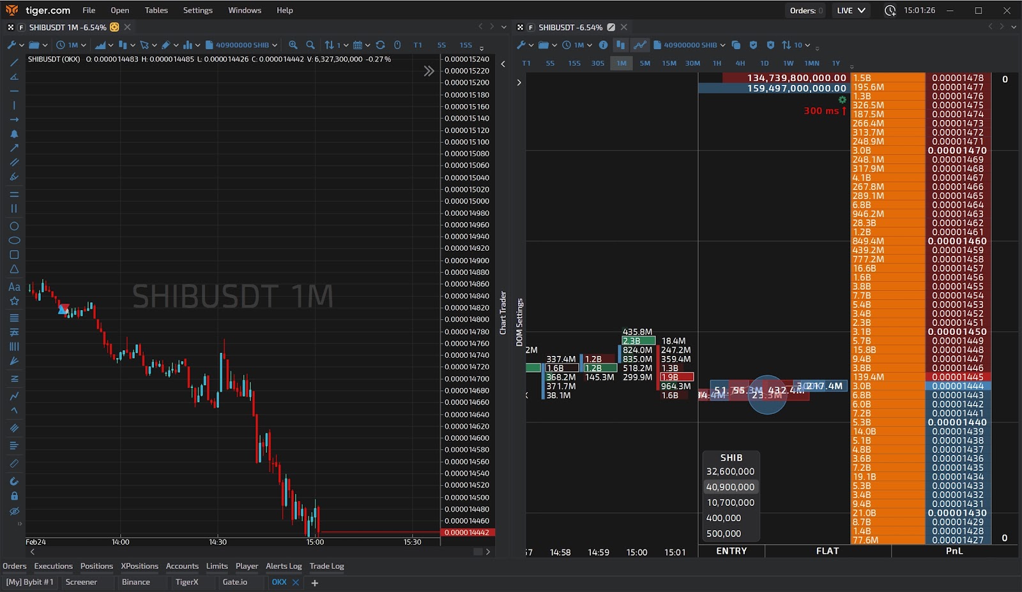Click the copy windows icon in DOM toolbar

pyautogui.click(x=736, y=45)
